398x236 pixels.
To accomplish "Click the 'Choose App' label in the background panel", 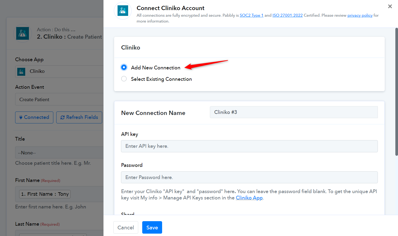I will 29,60.
